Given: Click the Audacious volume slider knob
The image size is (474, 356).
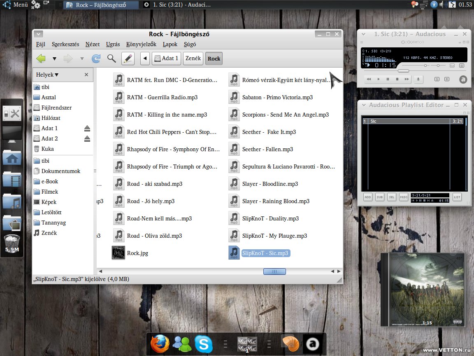Looking at the screenshot, I should pyautogui.click(x=425, y=66).
